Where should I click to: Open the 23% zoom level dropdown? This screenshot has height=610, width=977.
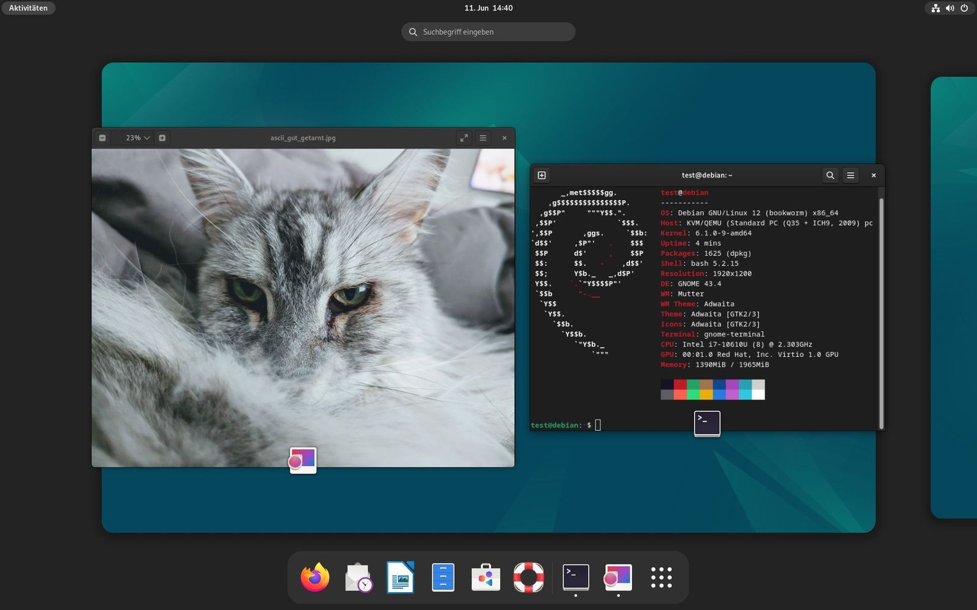136,138
